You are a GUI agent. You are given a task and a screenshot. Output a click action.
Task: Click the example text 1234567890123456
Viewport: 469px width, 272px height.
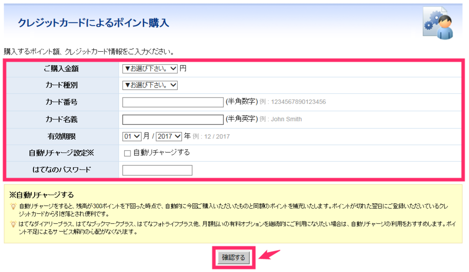pos(299,102)
